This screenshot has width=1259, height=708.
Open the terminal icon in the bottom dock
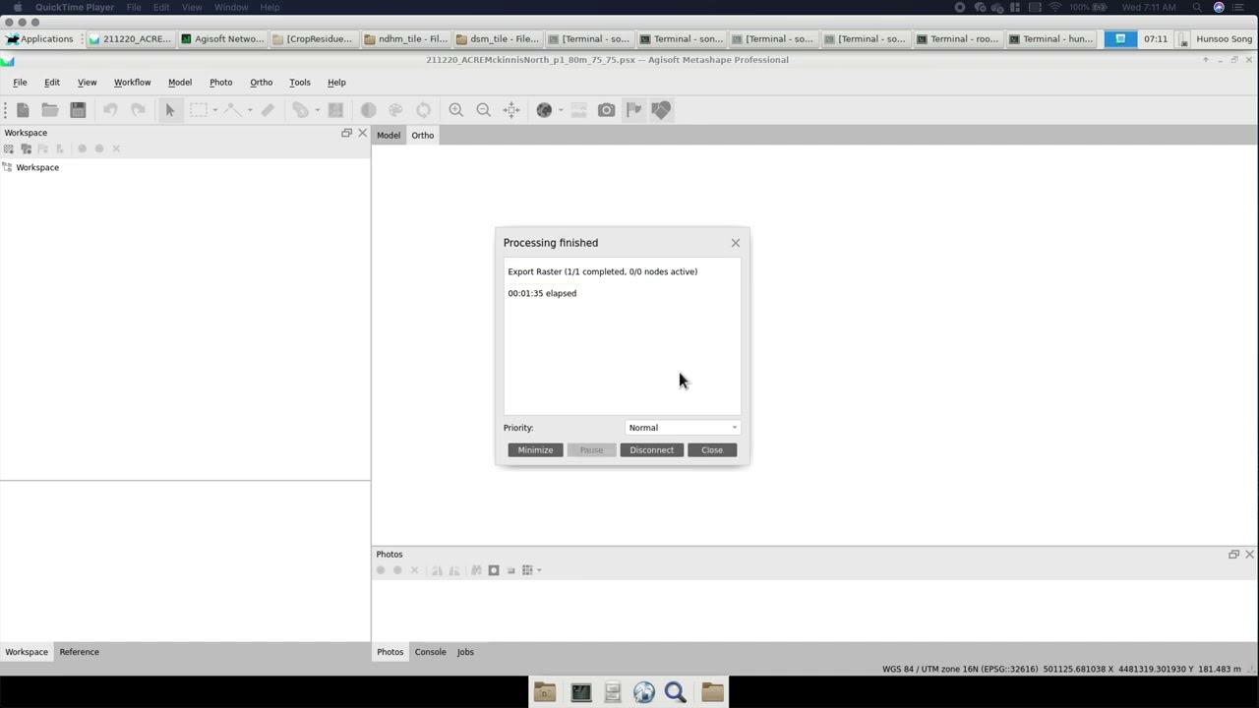[x=581, y=692]
